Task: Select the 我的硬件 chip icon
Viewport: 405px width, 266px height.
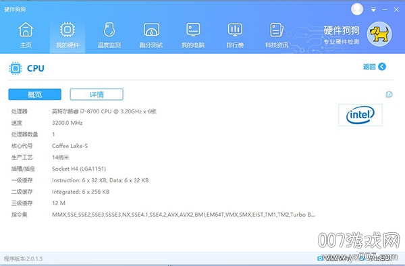Action: (x=67, y=30)
